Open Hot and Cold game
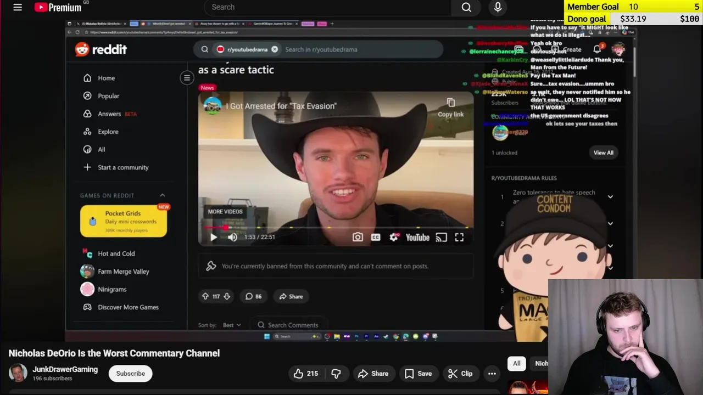The image size is (703, 395). point(109,253)
